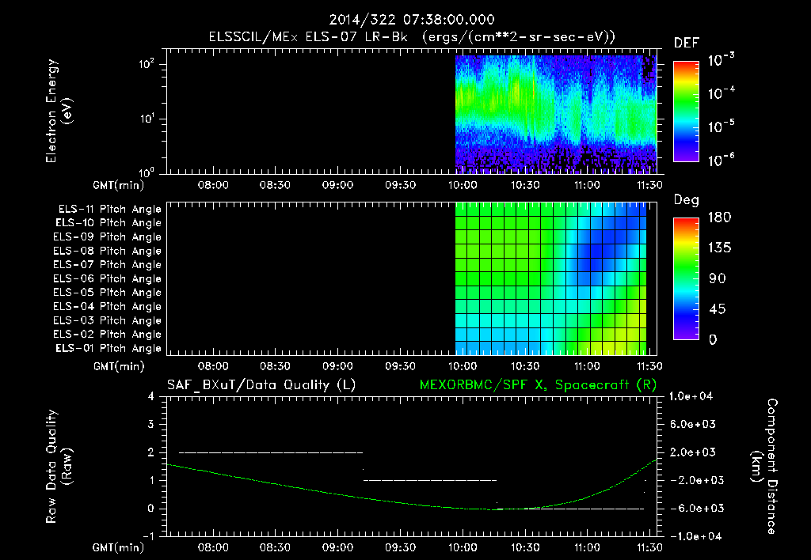
Task: Select the ELS-06 Pitch Angle row label
Action: tap(107, 278)
